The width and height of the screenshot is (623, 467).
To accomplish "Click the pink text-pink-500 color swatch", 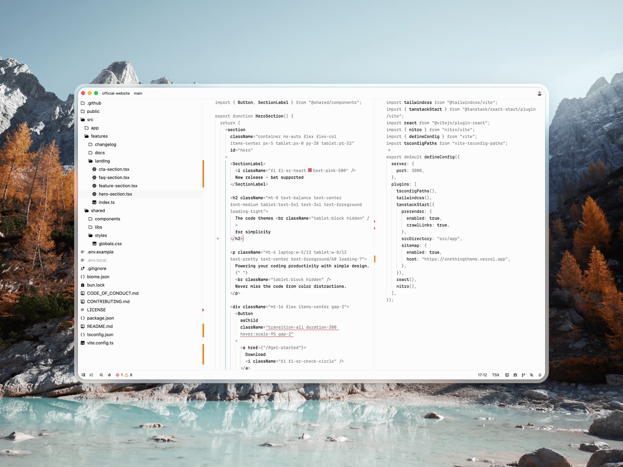I will 310,170.
